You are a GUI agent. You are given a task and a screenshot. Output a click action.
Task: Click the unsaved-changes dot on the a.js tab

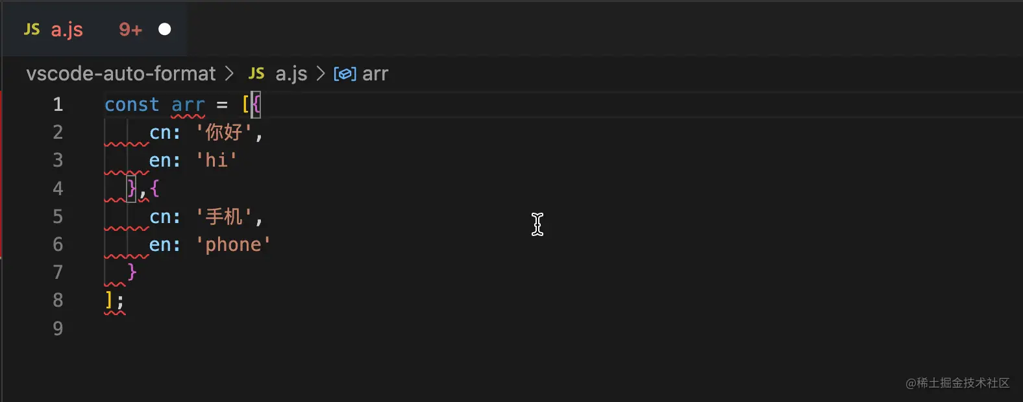(164, 29)
